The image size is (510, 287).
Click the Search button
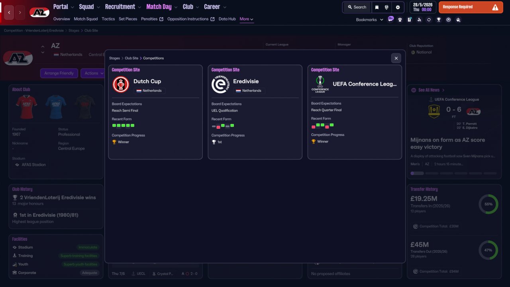tap(357, 7)
